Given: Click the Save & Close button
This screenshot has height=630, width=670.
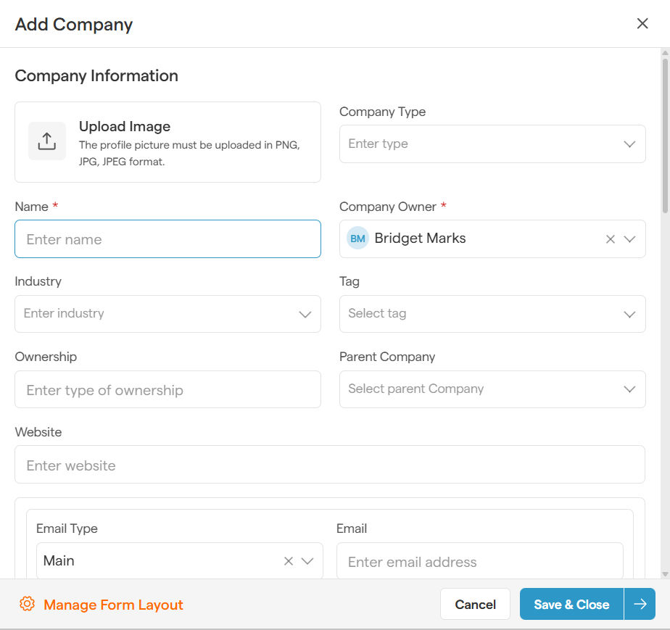Looking at the screenshot, I should [571, 604].
